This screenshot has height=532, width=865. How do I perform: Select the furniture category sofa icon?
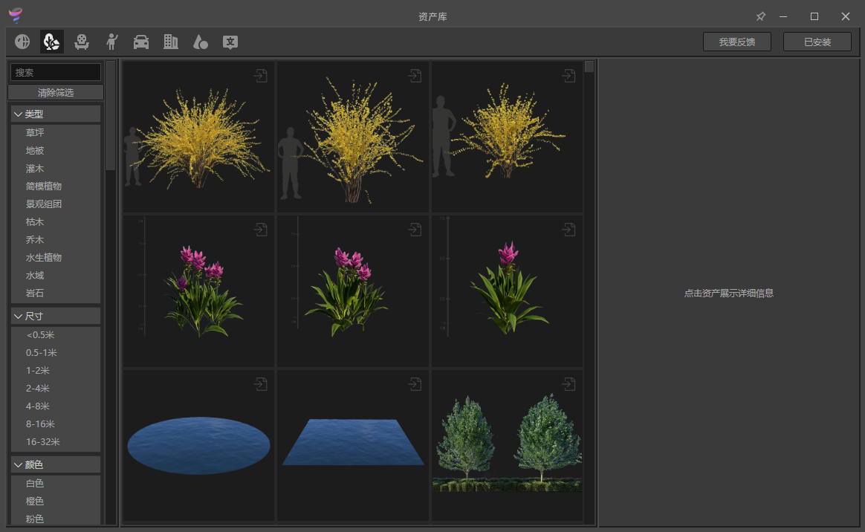82,42
